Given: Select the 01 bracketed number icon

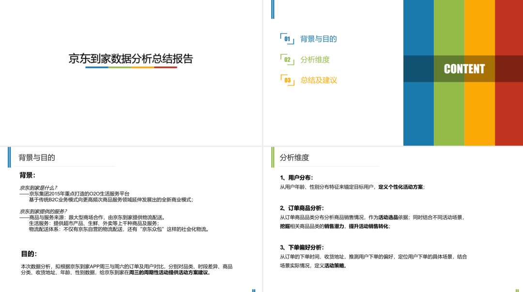Looking at the screenshot, I should [287, 39].
